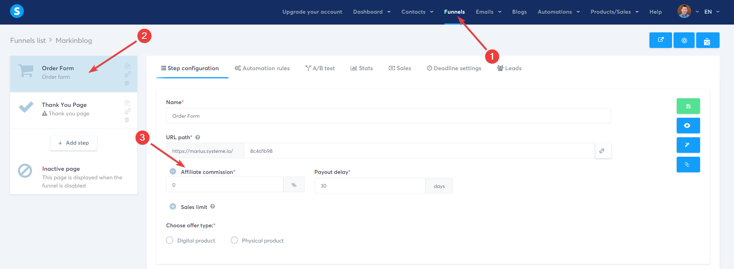This screenshot has height=269, width=734.
Task: Edit page with magic wand button
Action: (x=688, y=145)
